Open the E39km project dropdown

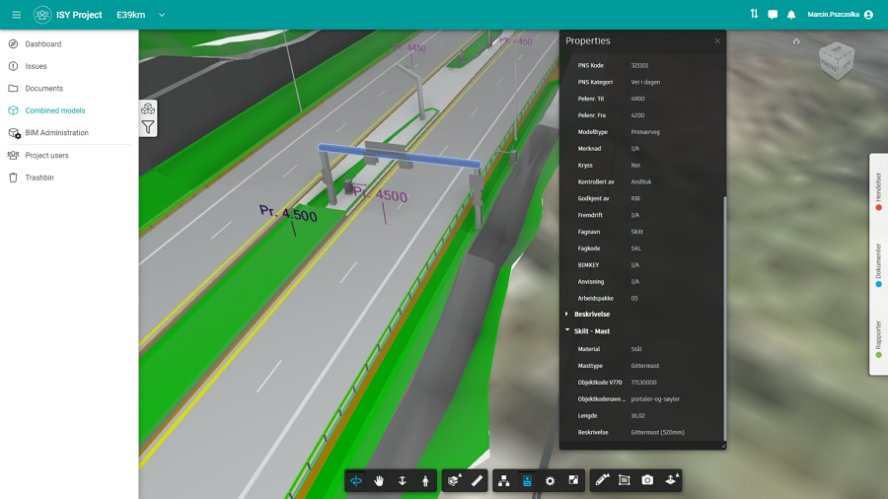(162, 15)
